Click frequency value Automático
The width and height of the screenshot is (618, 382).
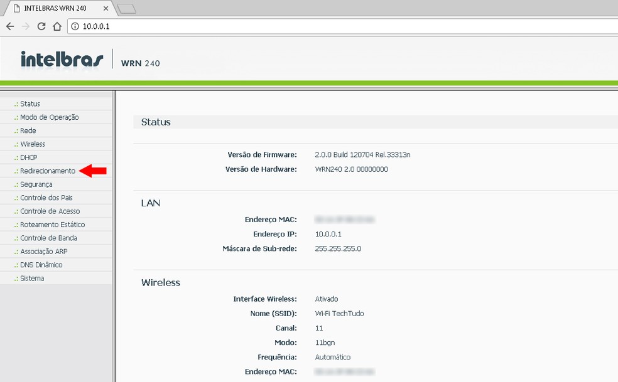(x=333, y=357)
